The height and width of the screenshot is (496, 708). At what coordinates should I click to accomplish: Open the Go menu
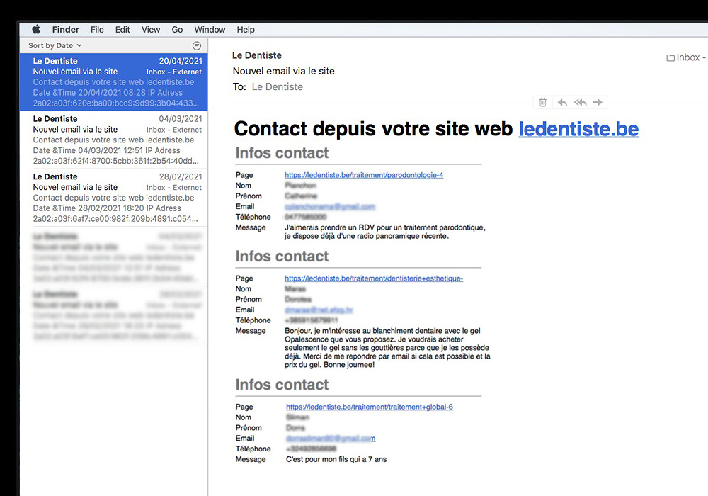[x=177, y=30]
